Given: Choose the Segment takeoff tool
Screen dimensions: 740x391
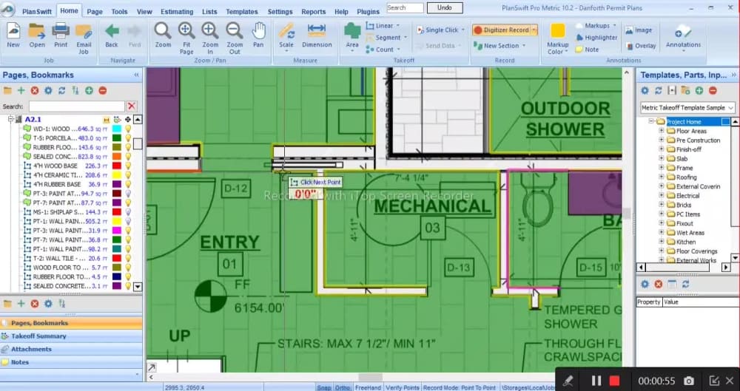Looking at the screenshot, I should pyautogui.click(x=386, y=37).
